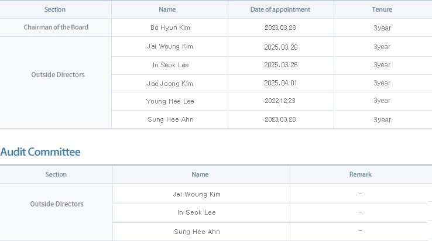Image resolution: width=432 pixels, height=241 pixels.
Task: Click Bo Hyun Kim name cell
Action: [170, 27]
